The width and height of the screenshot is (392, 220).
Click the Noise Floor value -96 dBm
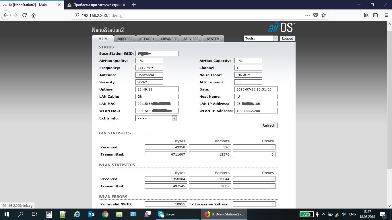tap(248, 75)
